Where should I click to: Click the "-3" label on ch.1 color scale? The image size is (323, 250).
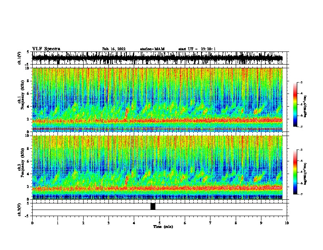click(x=301, y=82)
